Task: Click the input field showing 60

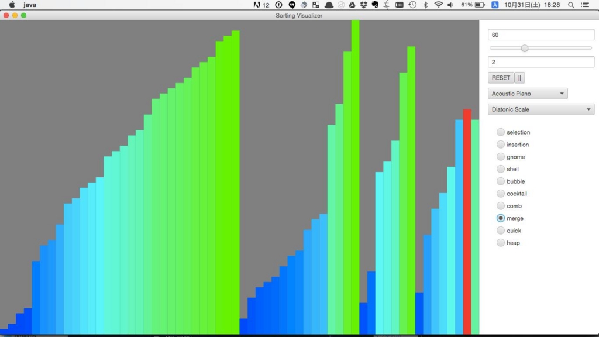Action: [x=540, y=35]
